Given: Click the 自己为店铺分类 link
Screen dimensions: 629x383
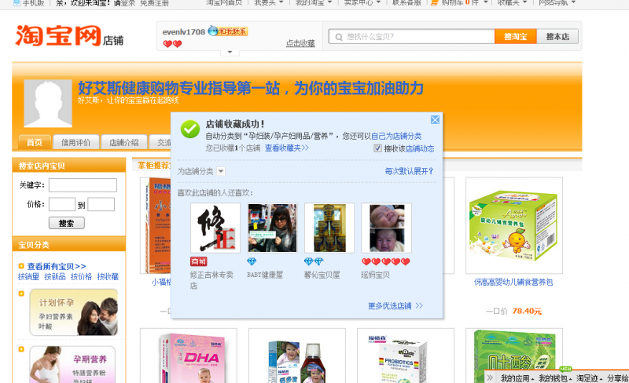Looking at the screenshot, I should pyautogui.click(x=396, y=136).
